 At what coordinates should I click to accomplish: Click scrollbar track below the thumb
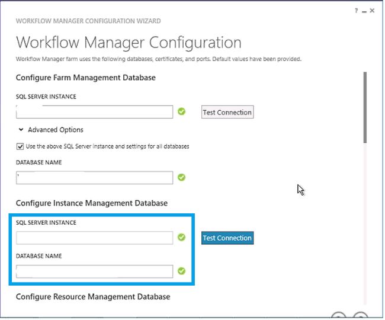(365, 225)
